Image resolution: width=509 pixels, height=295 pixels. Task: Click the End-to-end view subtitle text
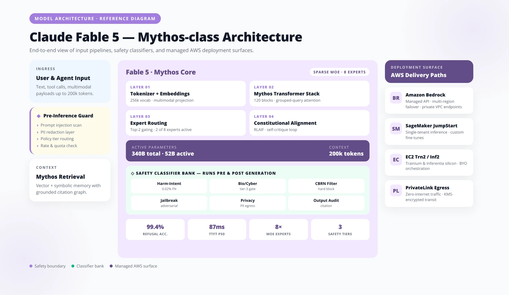click(x=141, y=50)
